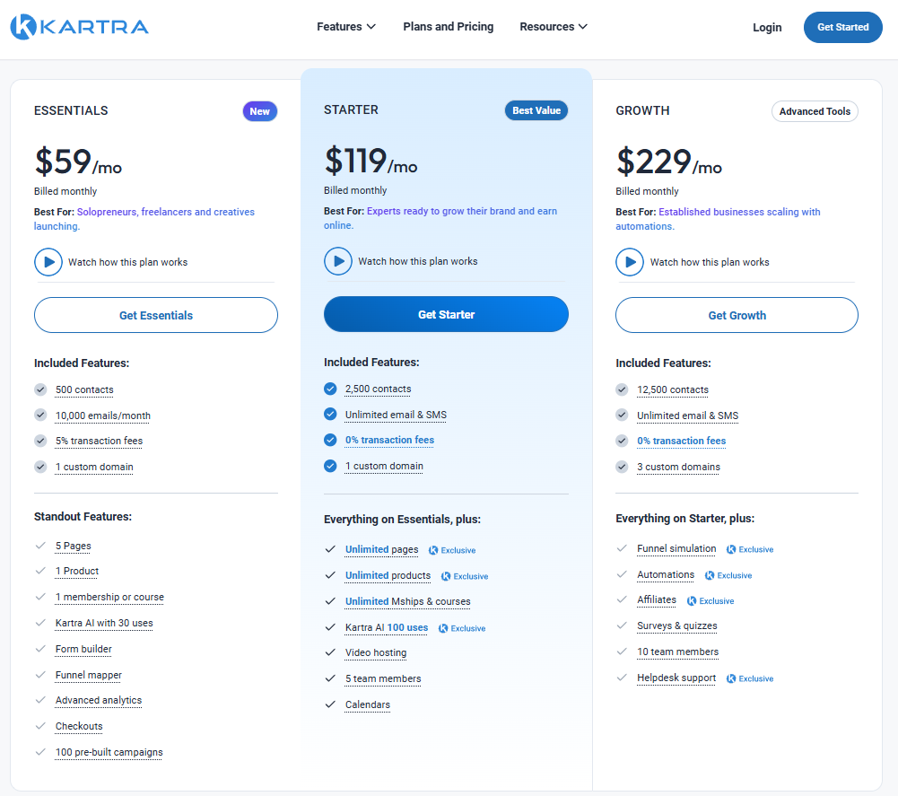Image resolution: width=898 pixels, height=796 pixels.
Task: Click the Unlimited products feature
Action: pyautogui.click(x=388, y=575)
